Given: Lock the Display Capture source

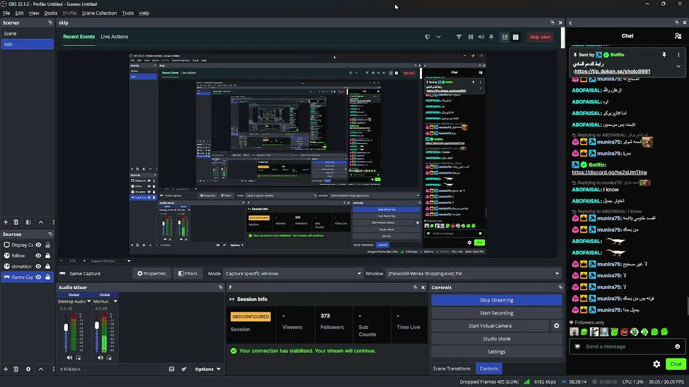Looking at the screenshot, I should [47, 245].
